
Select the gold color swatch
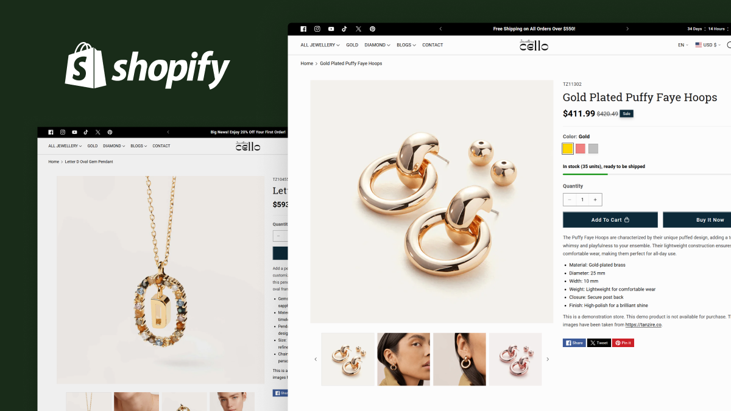tap(568, 149)
